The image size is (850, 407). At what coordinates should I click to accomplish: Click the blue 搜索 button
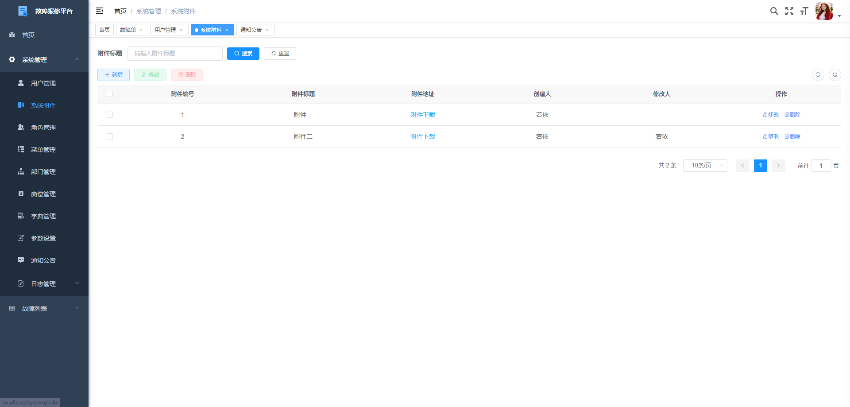[243, 54]
